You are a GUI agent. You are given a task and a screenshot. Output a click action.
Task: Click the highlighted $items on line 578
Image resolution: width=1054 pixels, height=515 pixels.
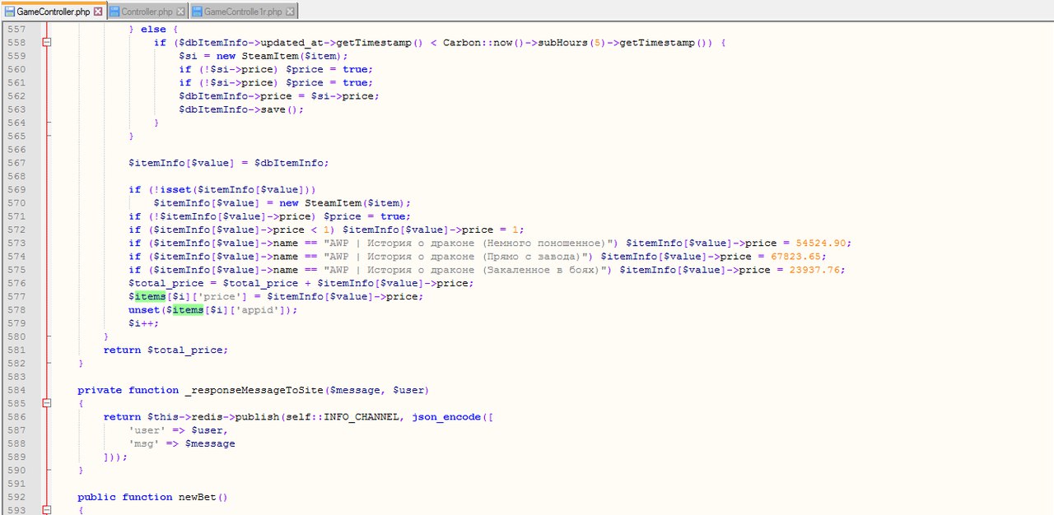coord(188,310)
